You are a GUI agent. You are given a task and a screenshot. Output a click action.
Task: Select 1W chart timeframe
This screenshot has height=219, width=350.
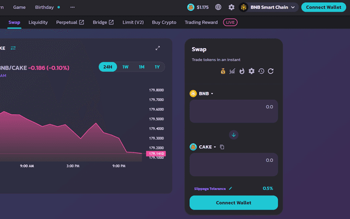tap(125, 67)
